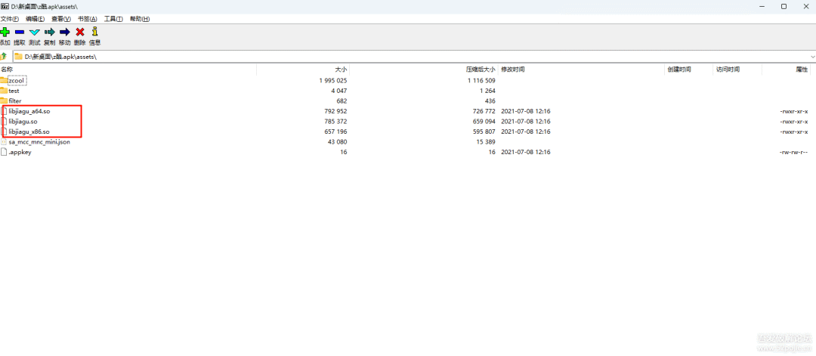Click the Info (信息) toolbar icon
816x356 pixels.
tap(94, 33)
